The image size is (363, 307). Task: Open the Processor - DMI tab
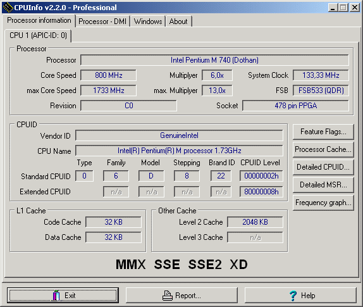click(102, 22)
